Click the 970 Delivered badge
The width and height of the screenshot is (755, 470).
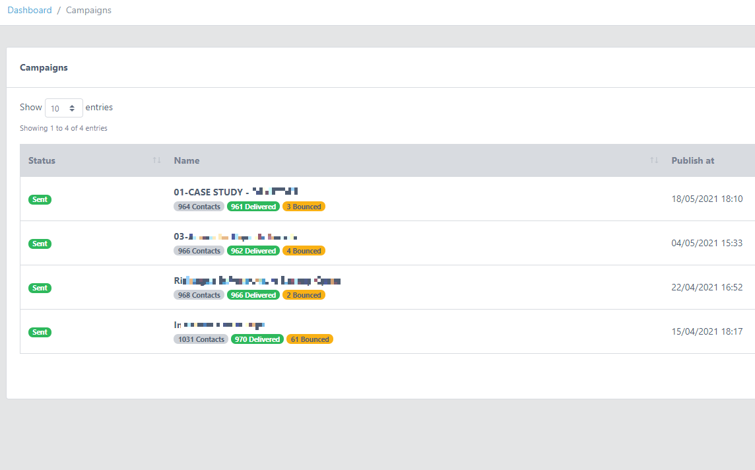tap(257, 339)
